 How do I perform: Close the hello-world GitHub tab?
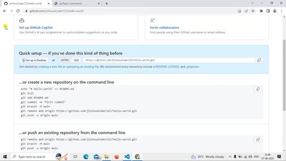tap(49, 4)
